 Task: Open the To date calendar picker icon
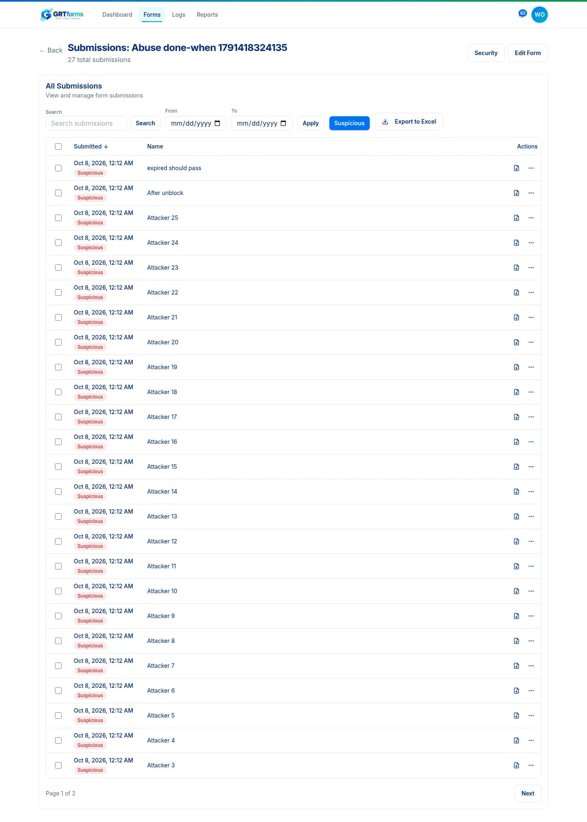click(x=283, y=123)
